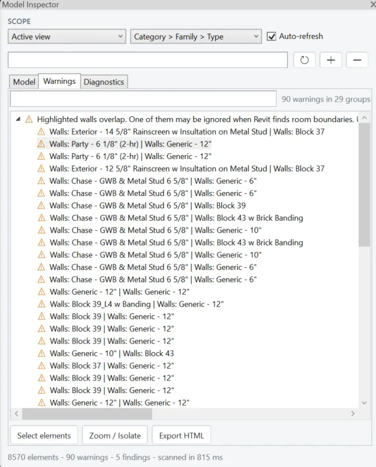Switch to the Warnings tab
This screenshot has width=376, height=467.
pos(59,81)
